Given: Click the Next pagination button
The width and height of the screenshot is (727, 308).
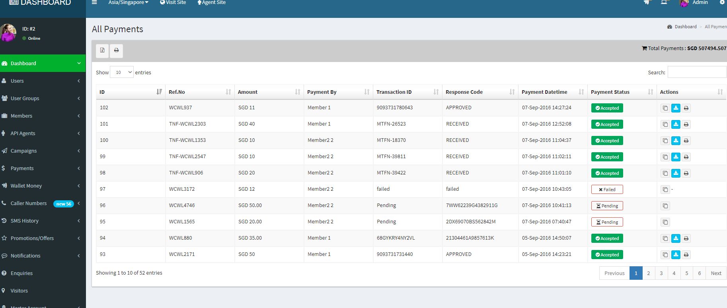Looking at the screenshot, I should click(715, 273).
